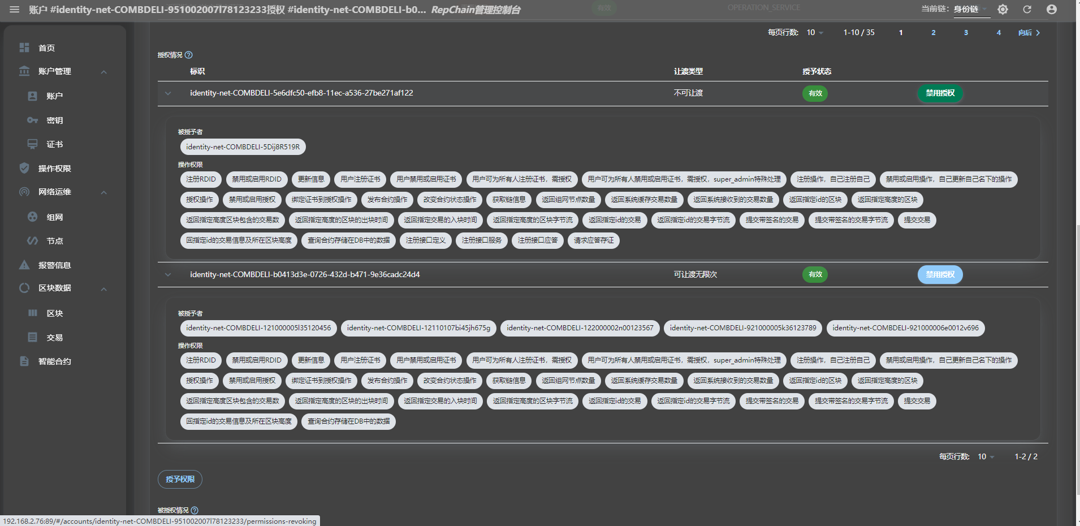Click the 账户管理 bank icon
1080x526 pixels.
pos(24,71)
